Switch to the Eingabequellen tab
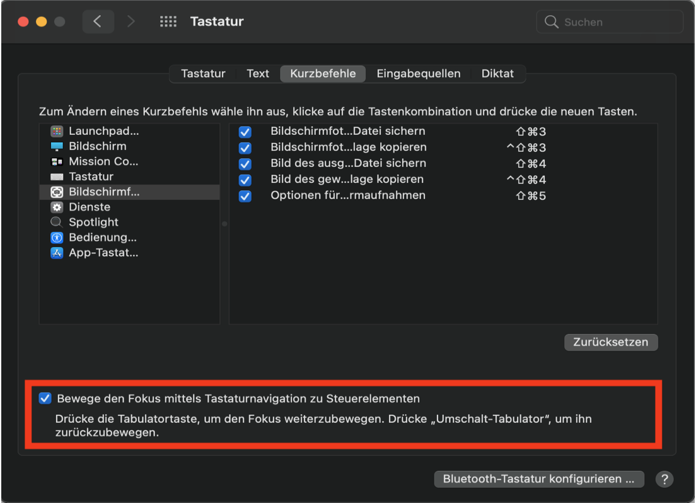The height and width of the screenshot is (503, 696). [x=419, y=74]
